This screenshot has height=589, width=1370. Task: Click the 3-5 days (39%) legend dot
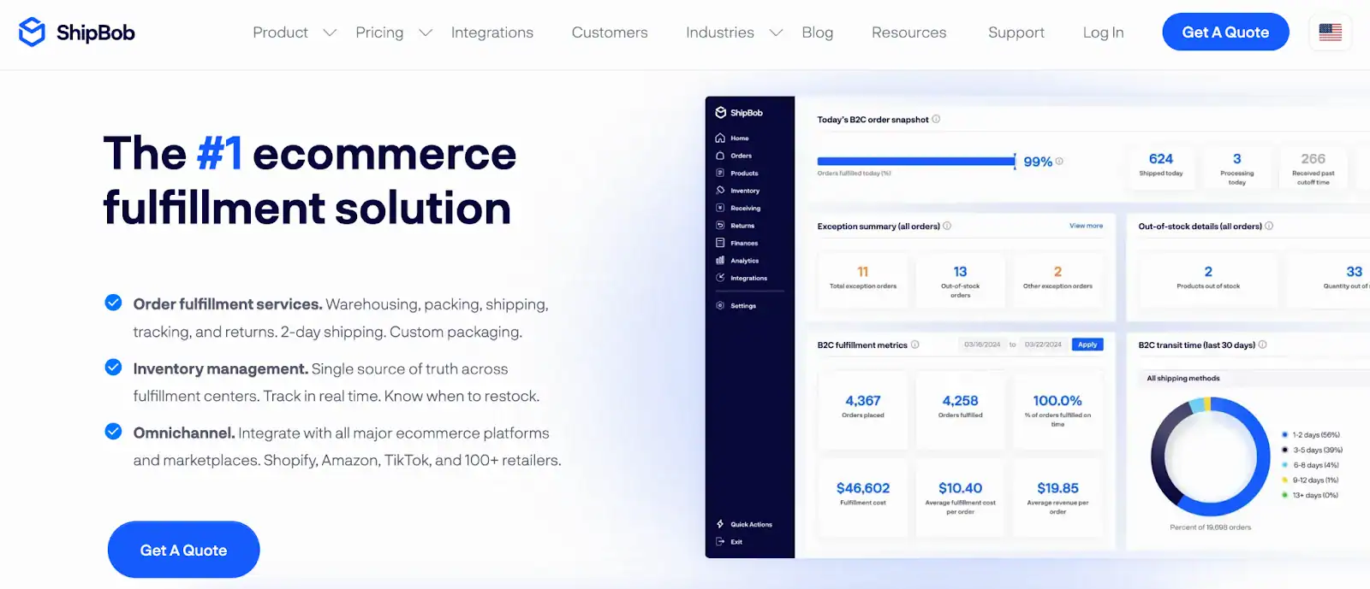coord(1284,450)
